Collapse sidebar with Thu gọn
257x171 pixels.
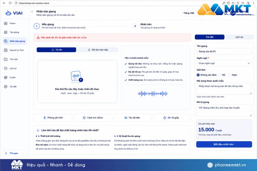(15, 153)
